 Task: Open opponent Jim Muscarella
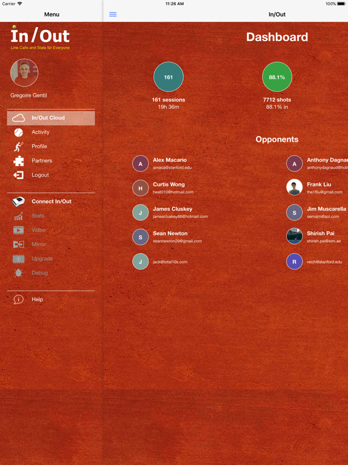click(x=326, y=209)
